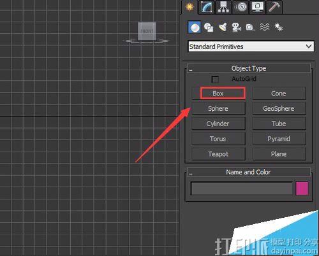Select the Cameras category icon
This screenshot has width=319, height=256.
pyautogui.click(x=236, y=27)
